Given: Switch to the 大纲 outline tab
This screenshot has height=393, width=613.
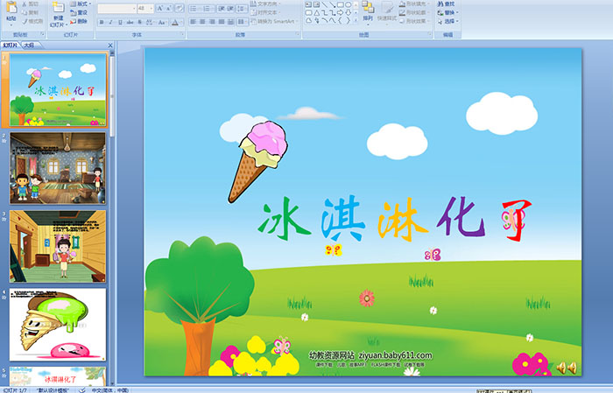Looking at the screenshot, I should point(29,45).
